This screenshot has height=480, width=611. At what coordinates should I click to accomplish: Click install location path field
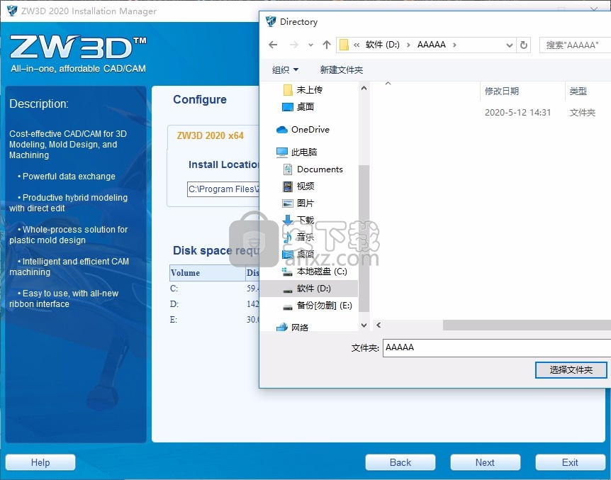tap(223, 189)
